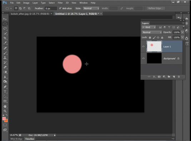Select the Zoom tool
Screen dimensions: 191x141
tap(5, 111)
